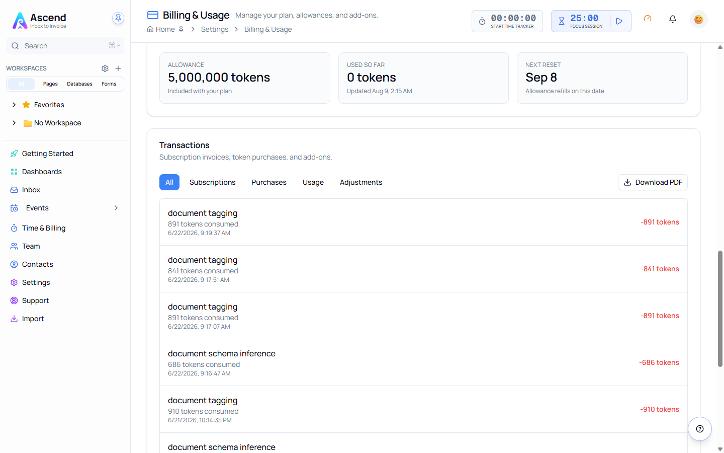Click the No Workspace folder icon

pos(28,123)
